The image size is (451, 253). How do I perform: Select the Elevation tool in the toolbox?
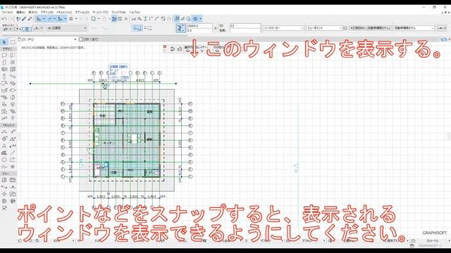click(13, 187)
